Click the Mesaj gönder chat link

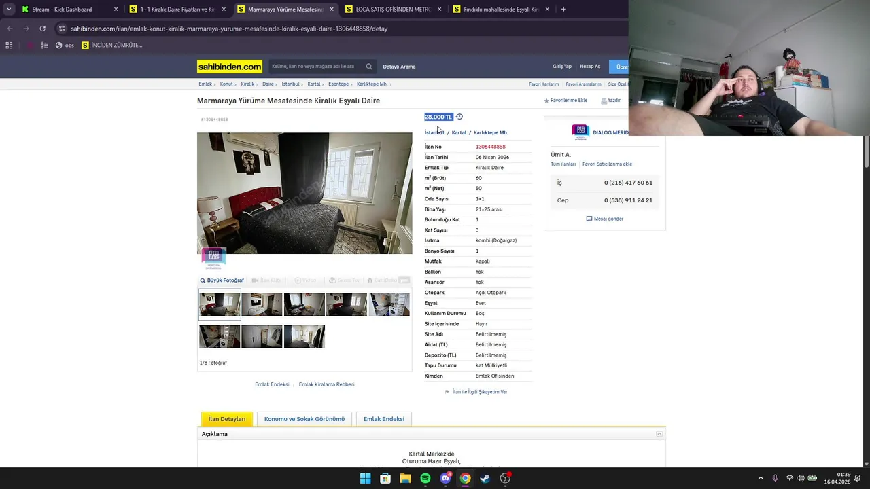pos(604,219)
